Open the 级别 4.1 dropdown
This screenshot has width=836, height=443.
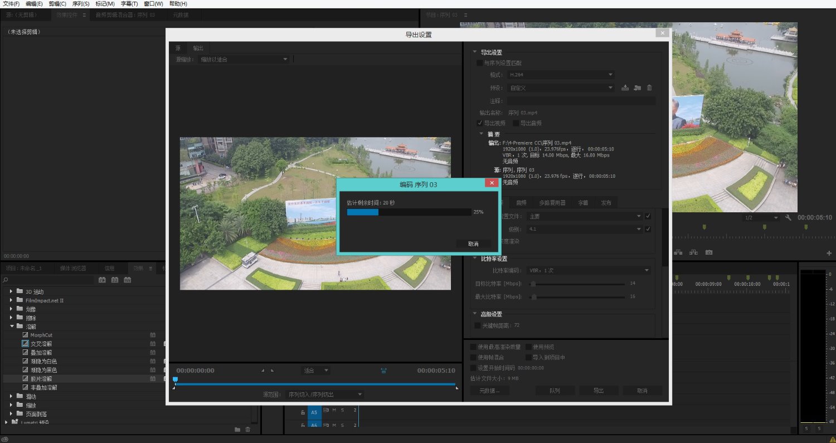tap(585, 229)
